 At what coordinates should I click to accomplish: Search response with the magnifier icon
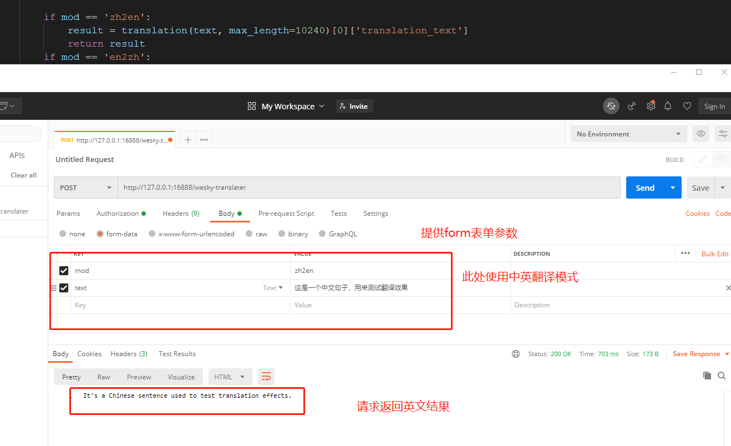point(722,376)
